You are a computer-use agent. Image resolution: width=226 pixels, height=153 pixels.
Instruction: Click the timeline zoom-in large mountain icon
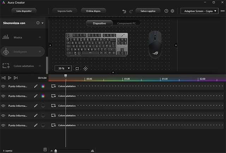[x=93, y=151]
